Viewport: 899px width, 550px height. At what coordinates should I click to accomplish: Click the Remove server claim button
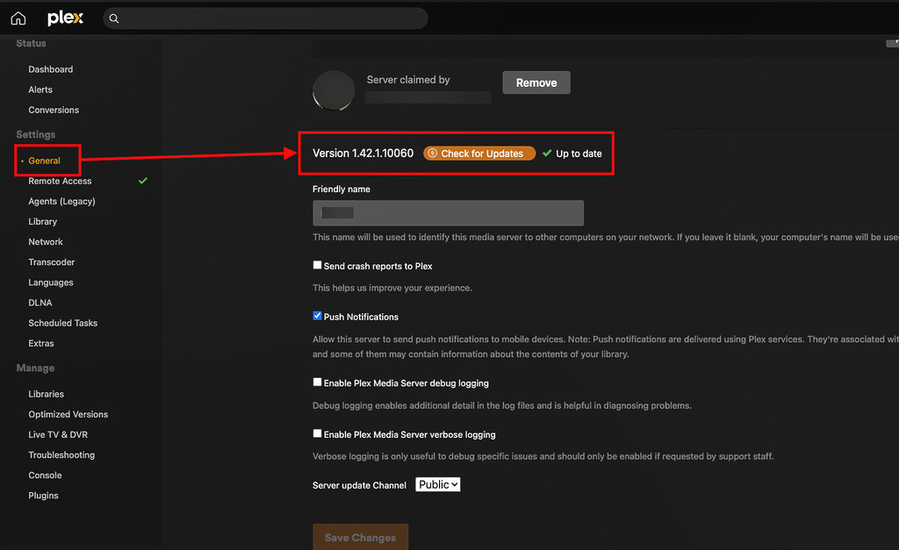(x=536, y=82)
